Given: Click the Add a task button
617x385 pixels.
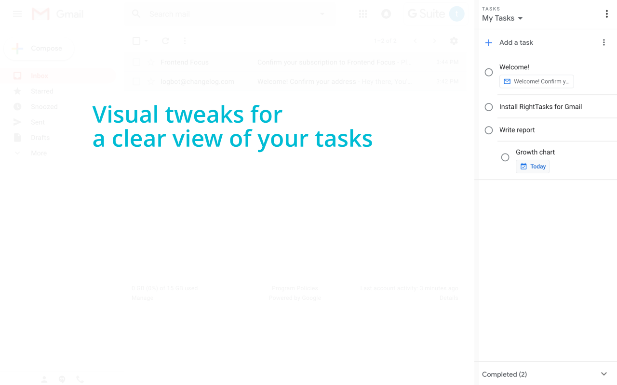Looking at the screenshot, I should click(509, 42).
